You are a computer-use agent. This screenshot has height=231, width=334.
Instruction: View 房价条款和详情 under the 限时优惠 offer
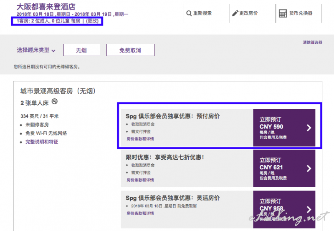click(x=140, y=180)
